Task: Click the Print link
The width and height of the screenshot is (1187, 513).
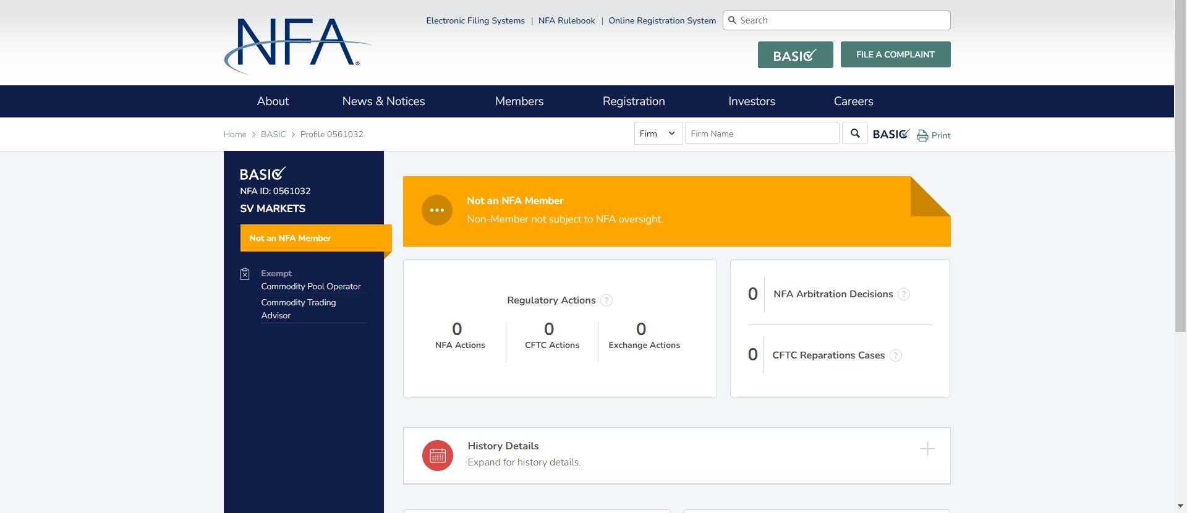Action: pos(941,135)
